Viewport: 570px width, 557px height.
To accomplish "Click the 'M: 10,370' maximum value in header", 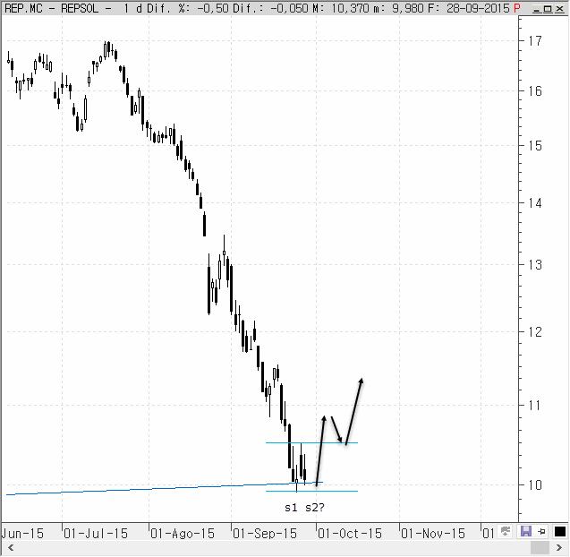I will point(341,8).
